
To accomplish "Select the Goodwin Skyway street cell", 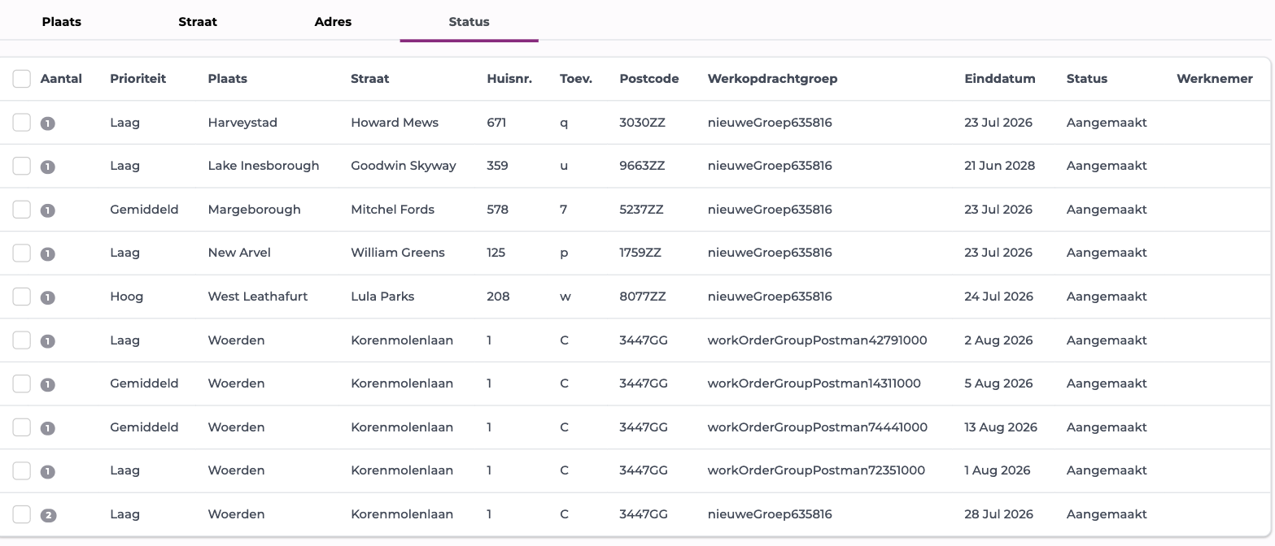I will [404, 166].
